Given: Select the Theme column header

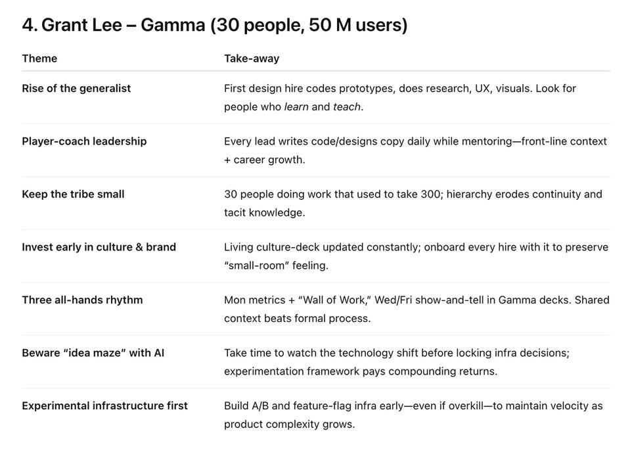Looking at the screenshot, I should pyautogui.click(x=39, y=58).
